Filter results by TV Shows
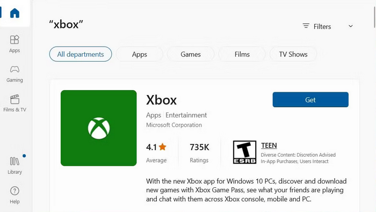 [x=293, y=54]
